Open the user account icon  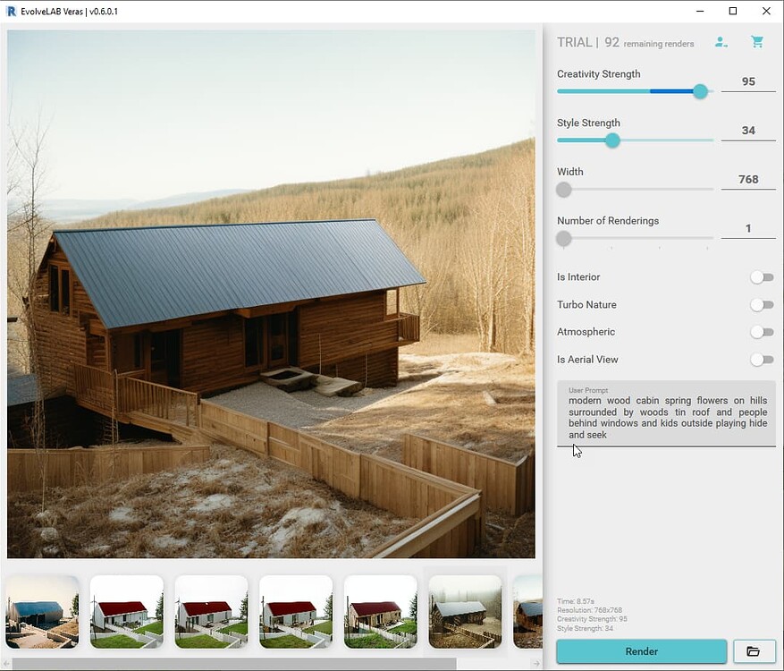[721, 41]
